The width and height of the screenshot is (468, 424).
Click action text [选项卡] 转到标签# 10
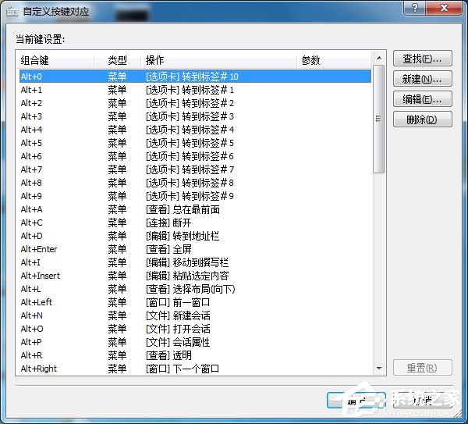[192, 77]
